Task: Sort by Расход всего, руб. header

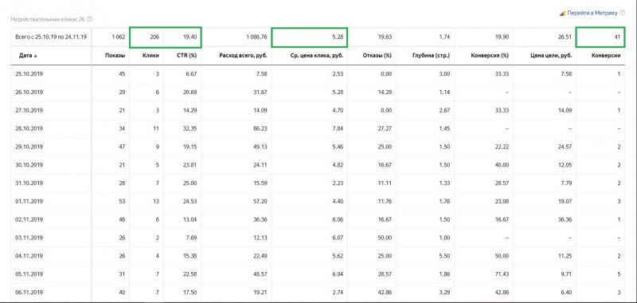Action: click(x=243, y=56)
